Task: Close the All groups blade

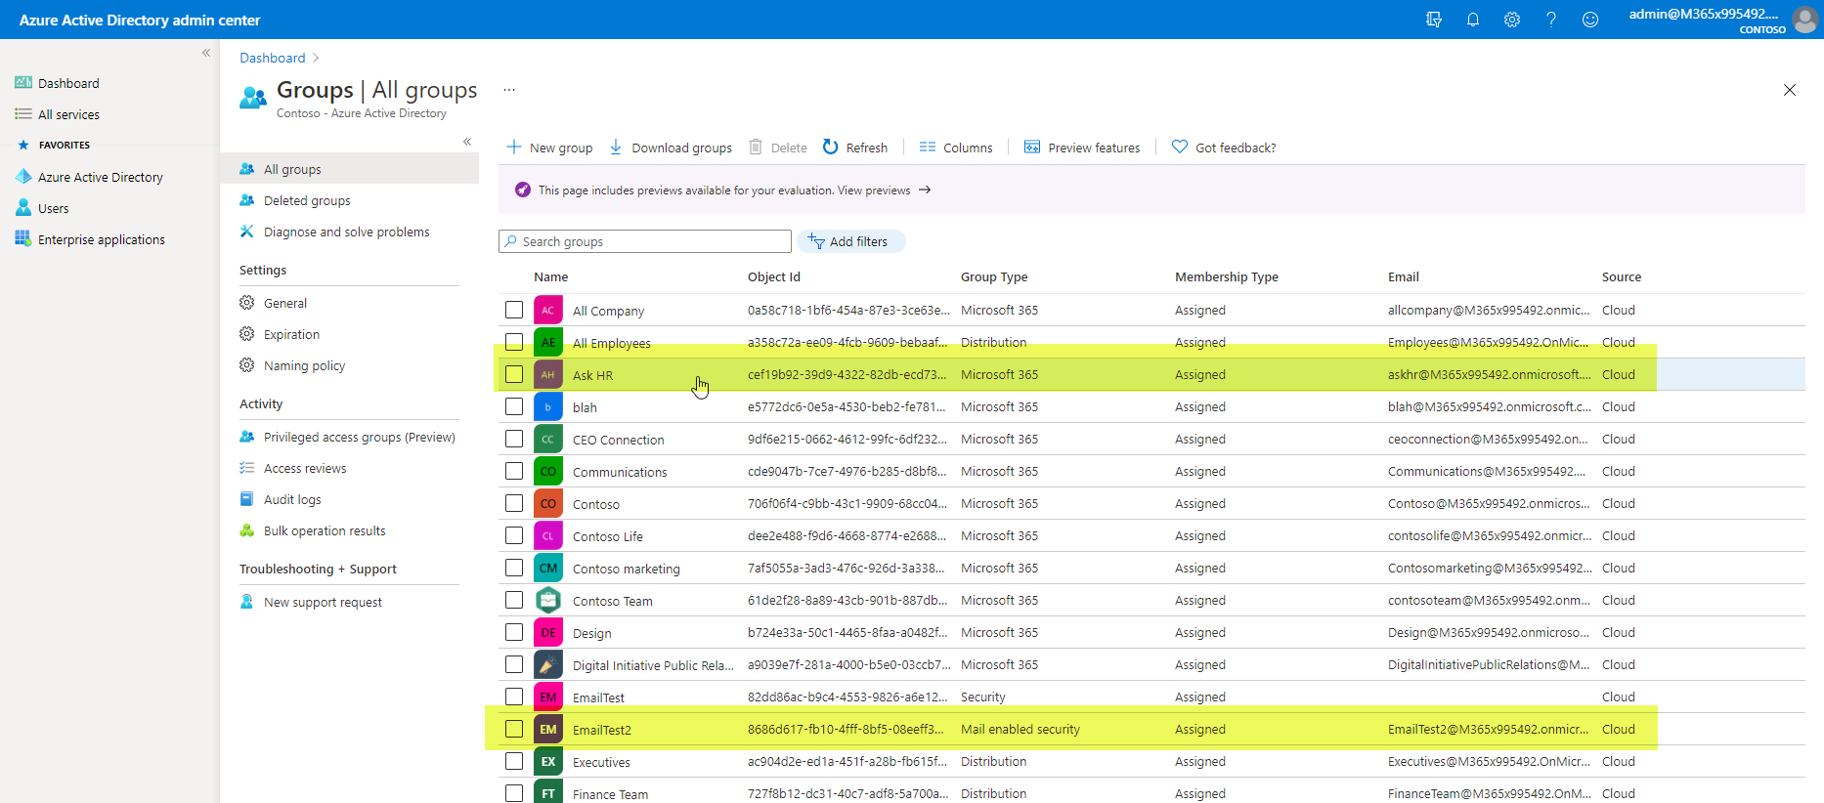Action: [x=1790, y=90]
